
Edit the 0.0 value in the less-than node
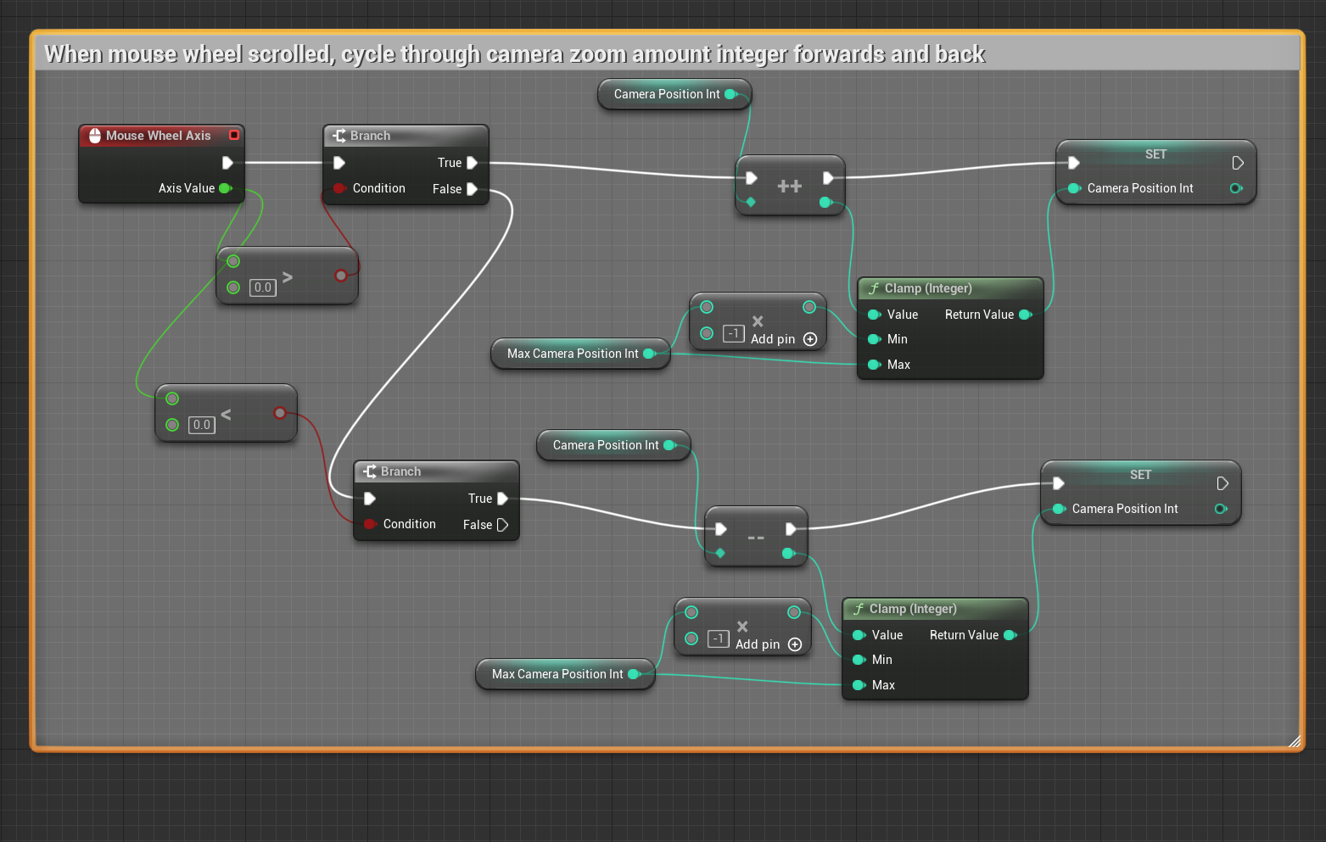(x=202, y=425)
